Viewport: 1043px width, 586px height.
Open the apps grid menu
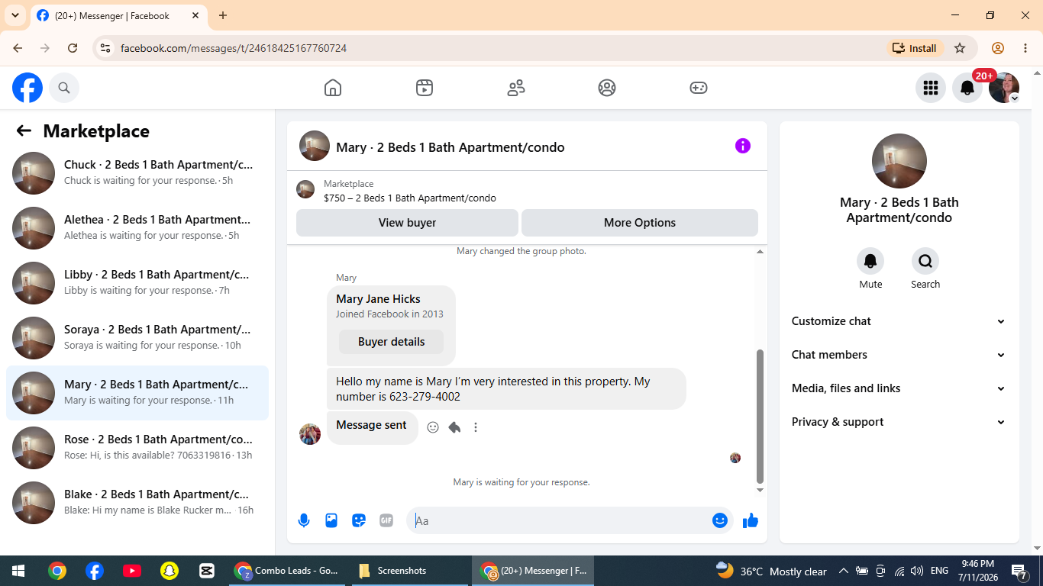[931, 88]
